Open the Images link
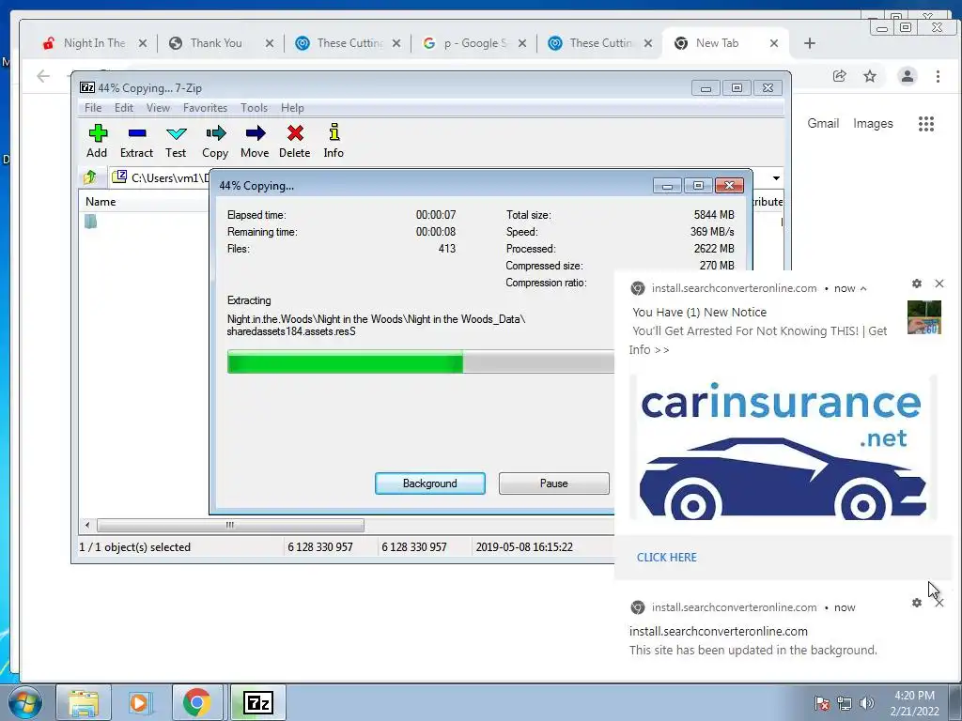 [873, 123]
